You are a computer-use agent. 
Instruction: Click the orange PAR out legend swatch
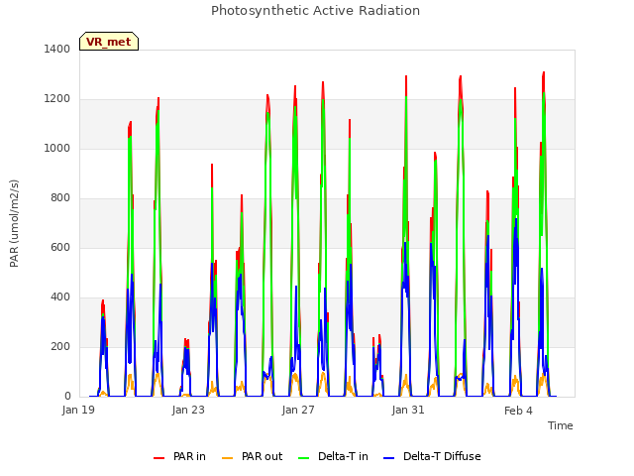(x=227, y=458)
